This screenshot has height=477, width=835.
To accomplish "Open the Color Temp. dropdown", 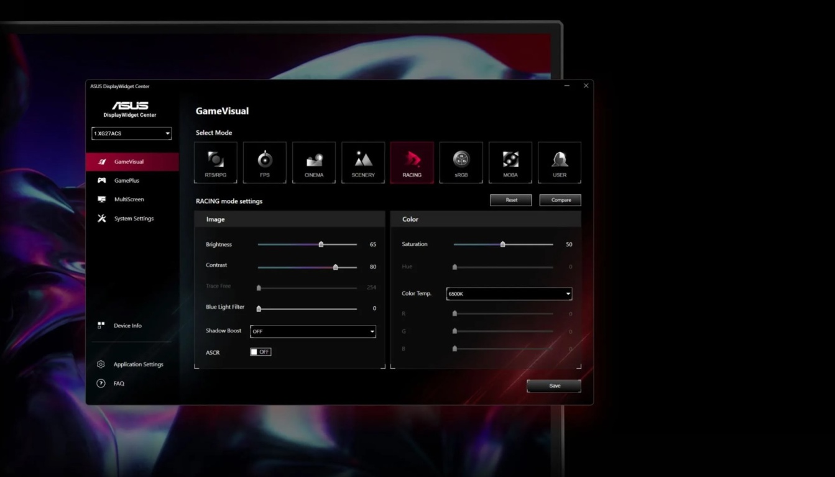I will pyautogui.click(x=509, y=293).
